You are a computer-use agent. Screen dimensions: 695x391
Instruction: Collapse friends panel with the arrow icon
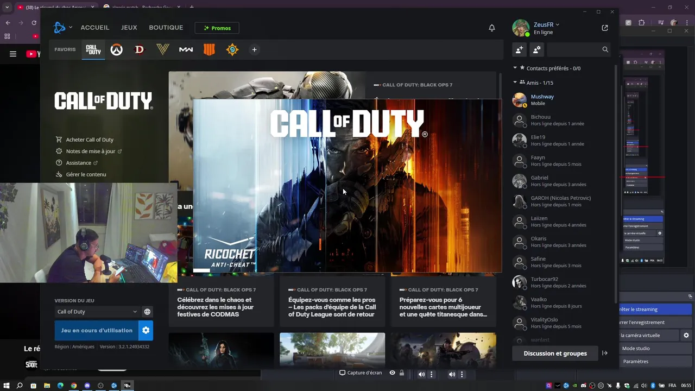[x=605, y=353]
